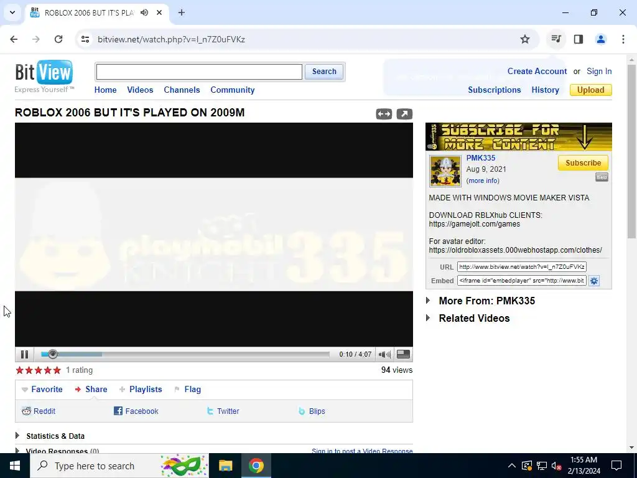The width and height of the screenshot is (637, 478).
Task: View site information icon in address bar
Action: pos(85,39)
